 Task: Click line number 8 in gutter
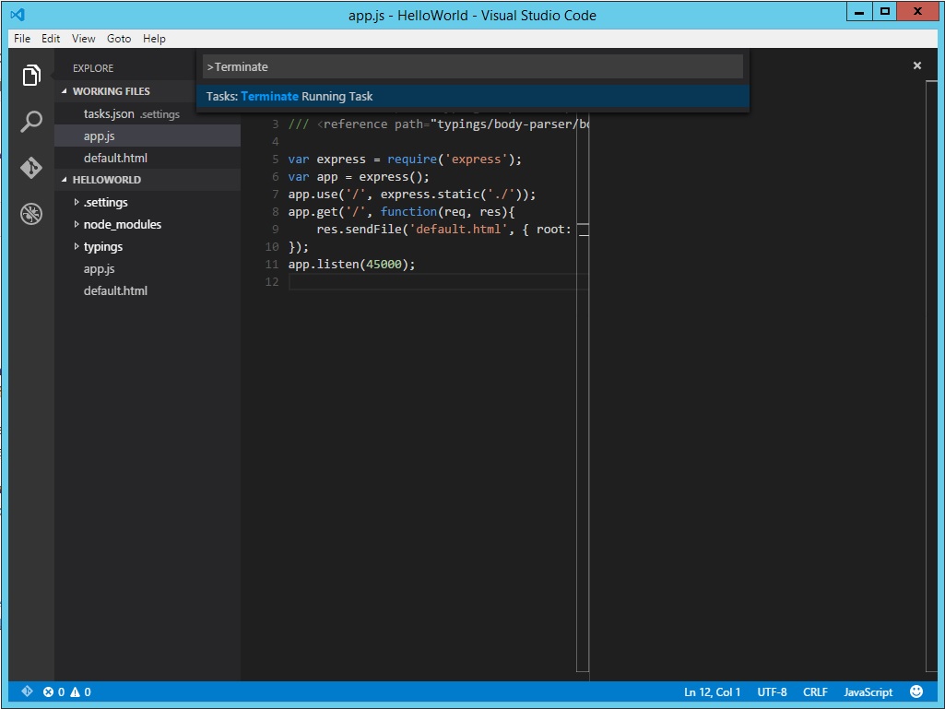276,212
